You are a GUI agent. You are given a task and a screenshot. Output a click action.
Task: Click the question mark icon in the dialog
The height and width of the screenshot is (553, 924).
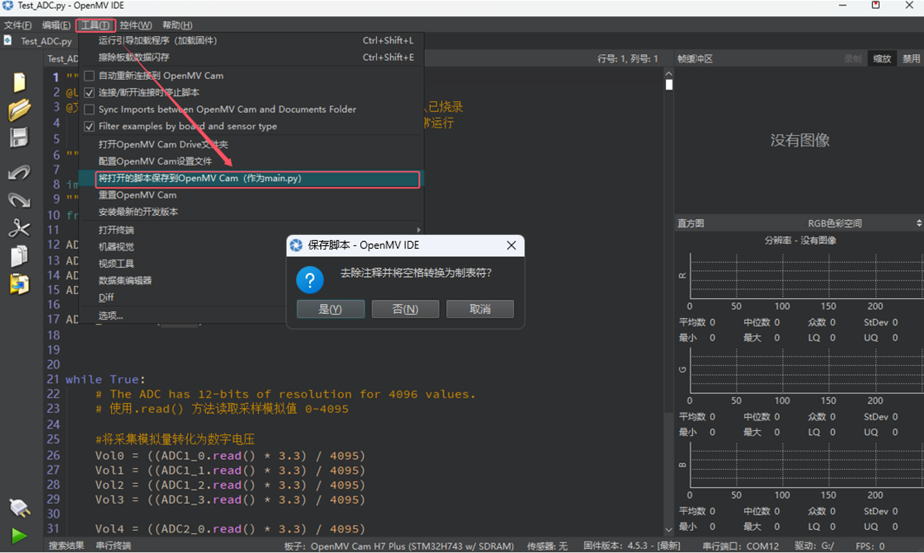tap(310, 280)
